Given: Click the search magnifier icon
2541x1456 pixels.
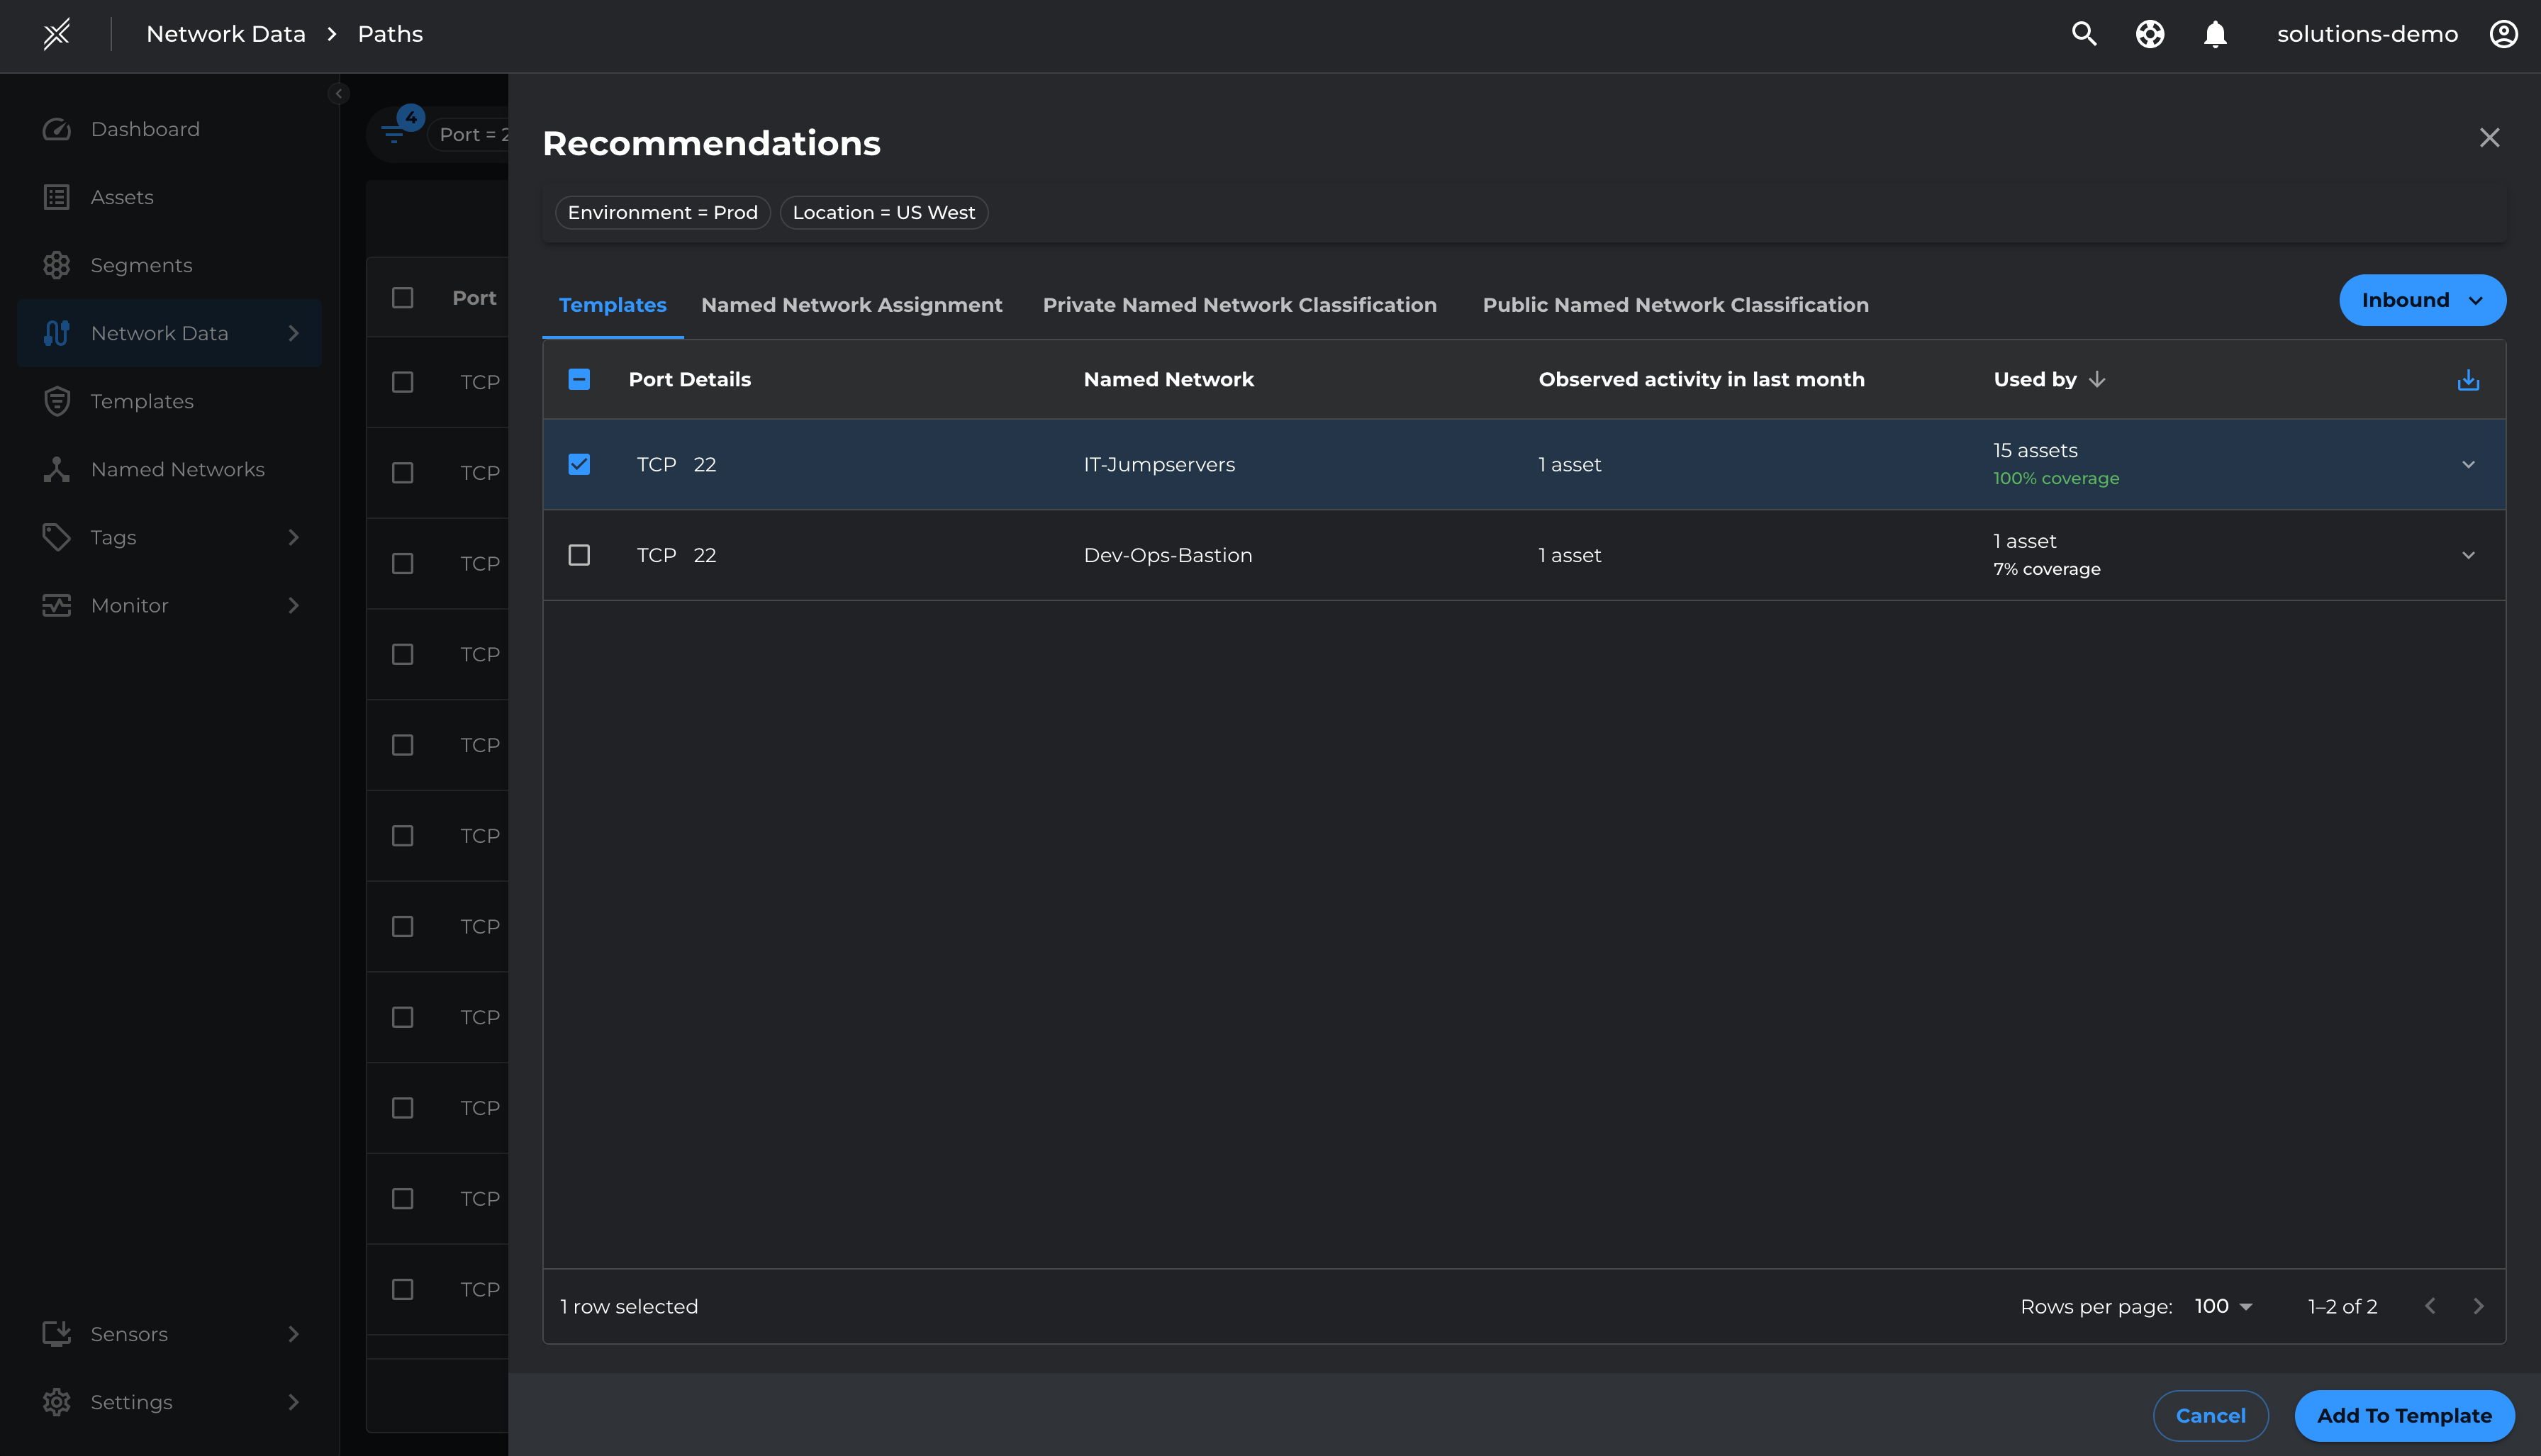Looking at the screenshot, I should point(2084,34).
